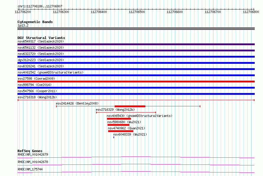Click the nsv4740962 (Quan2021) label

[x=126, y=128]
